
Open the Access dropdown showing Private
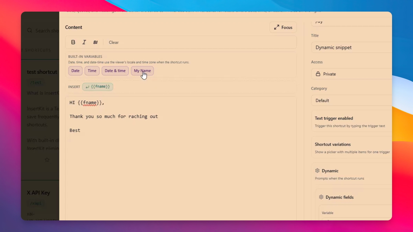(351, 74)
